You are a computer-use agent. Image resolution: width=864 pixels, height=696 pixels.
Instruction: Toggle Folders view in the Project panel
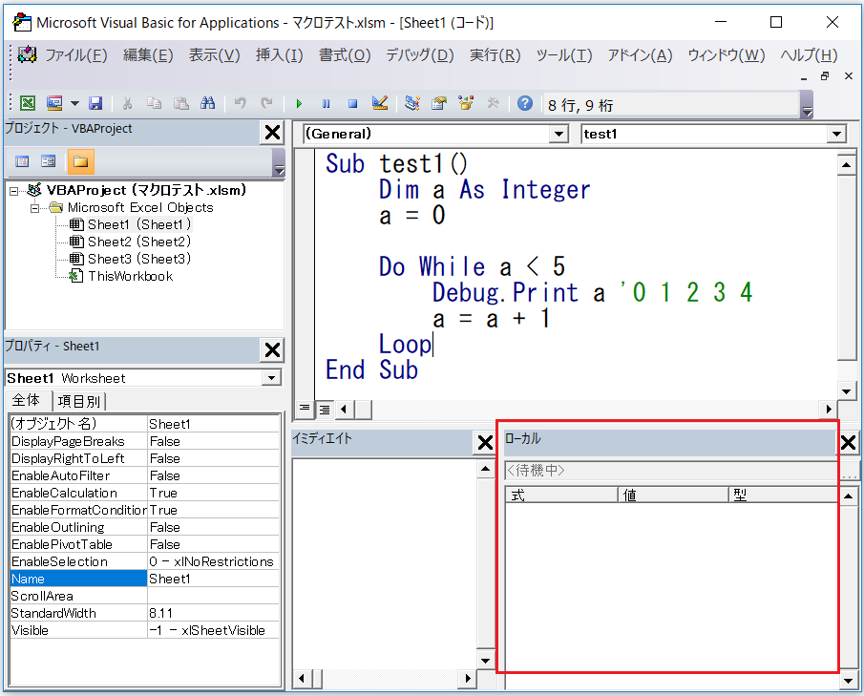point(81,161)
